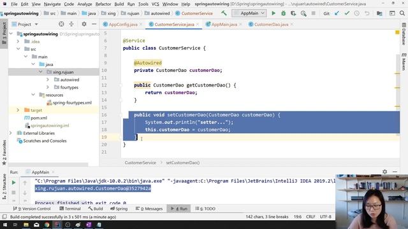The image size is (408, 229).
Task: Open Spring tool window button
Action: [119, 209]
